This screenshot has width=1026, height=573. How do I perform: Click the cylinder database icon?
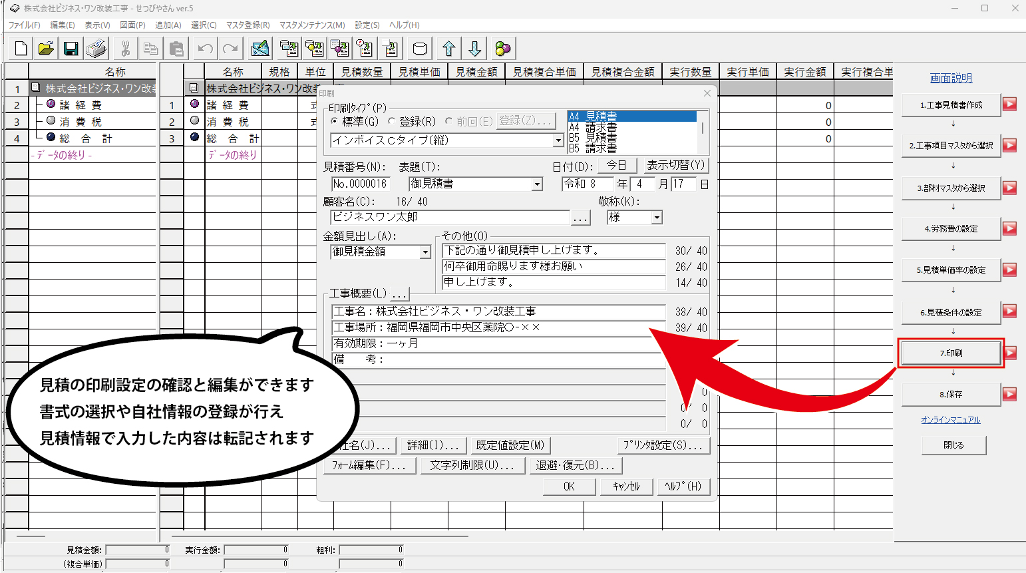[420, 49]
